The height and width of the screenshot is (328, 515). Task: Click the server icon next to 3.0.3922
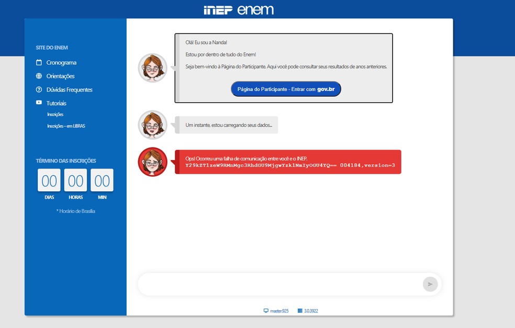300,311
